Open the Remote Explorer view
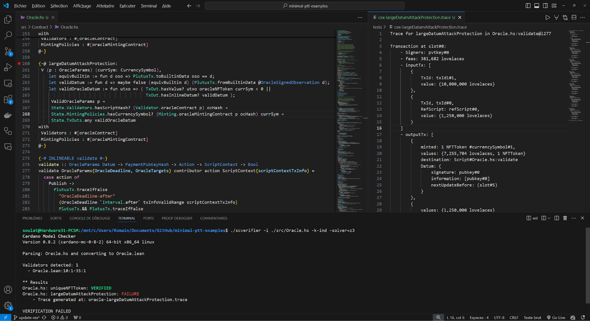 click(8, 83)
